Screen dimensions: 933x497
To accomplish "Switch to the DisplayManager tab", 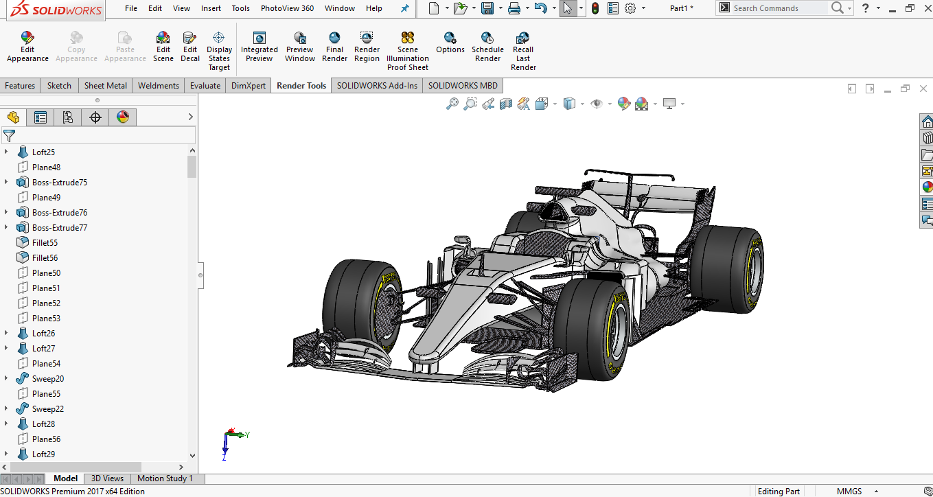I will point(122,117).
